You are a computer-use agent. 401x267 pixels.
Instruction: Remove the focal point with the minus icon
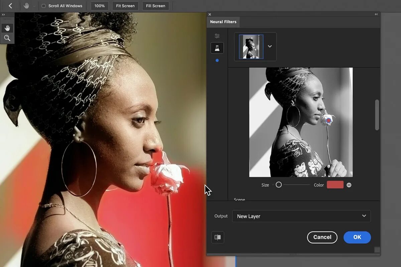tap(349, 185)
